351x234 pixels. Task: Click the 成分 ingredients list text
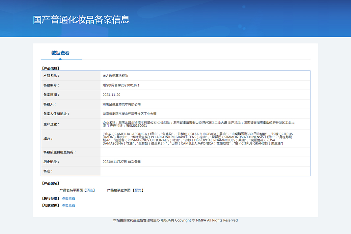point(198,139)
